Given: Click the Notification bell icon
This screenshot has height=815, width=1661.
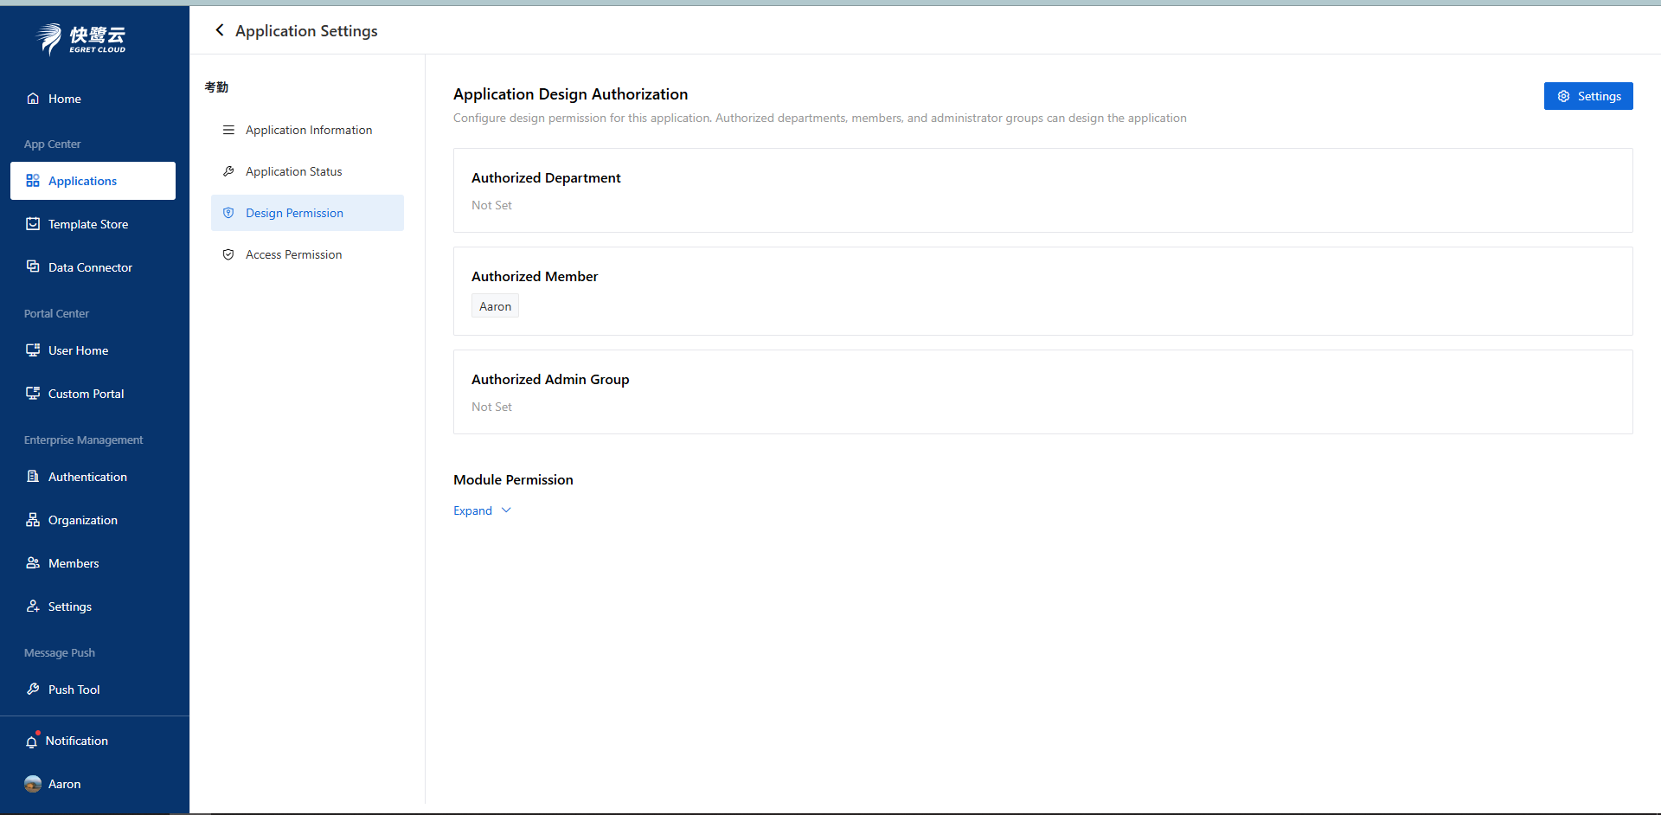Looking at the screenshot, I should tap(32, 741).
